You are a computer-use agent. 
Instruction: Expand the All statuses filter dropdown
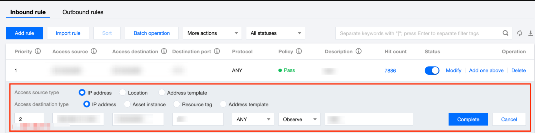pos(275,33)
